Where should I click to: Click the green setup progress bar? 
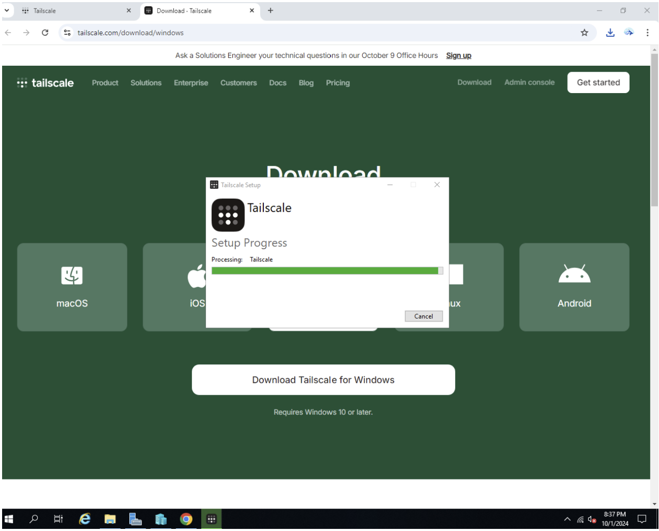327,271
